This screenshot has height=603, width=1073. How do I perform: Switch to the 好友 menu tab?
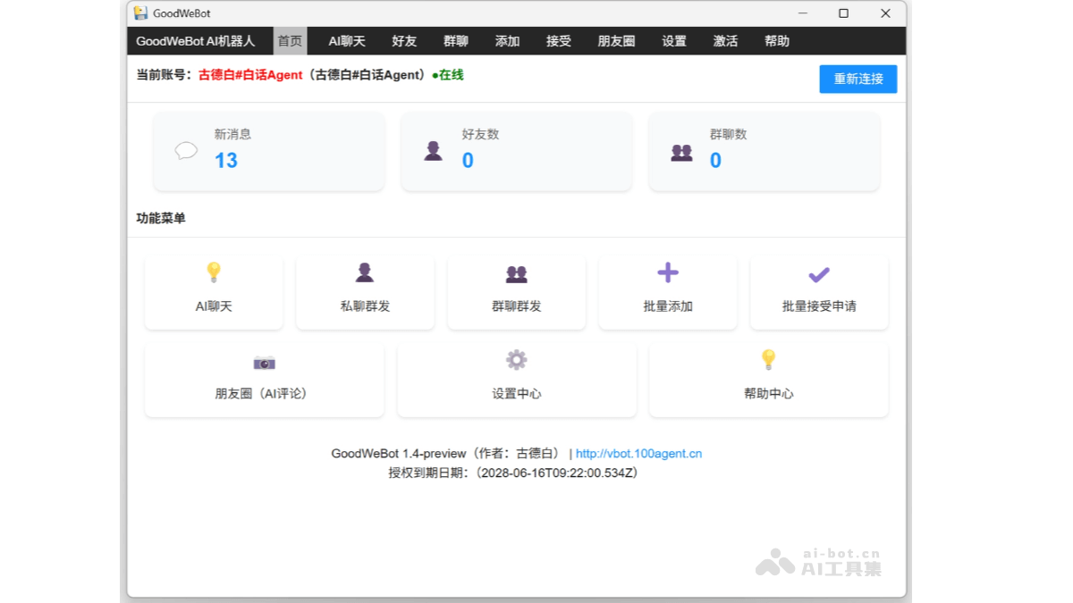click(403, 40)
